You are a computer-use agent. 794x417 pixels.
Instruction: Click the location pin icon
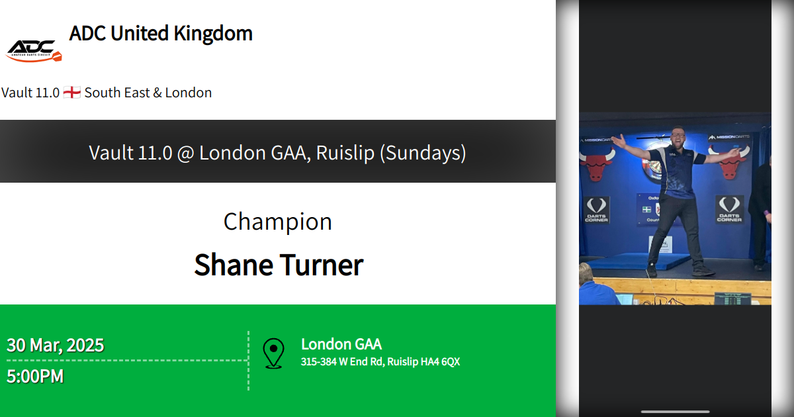pos(273,353)
